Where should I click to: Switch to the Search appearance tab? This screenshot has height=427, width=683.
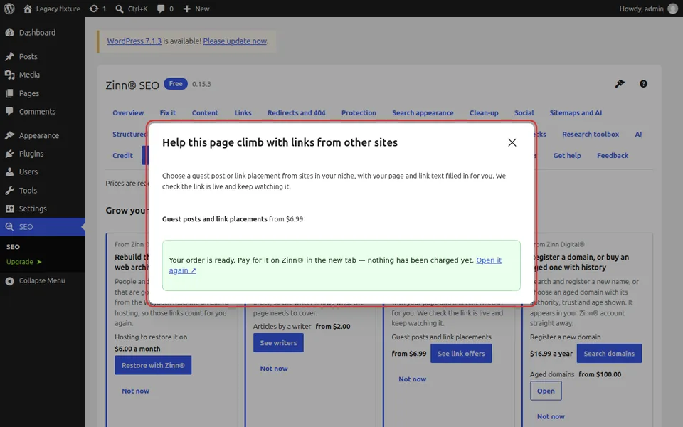click(423, 113)
